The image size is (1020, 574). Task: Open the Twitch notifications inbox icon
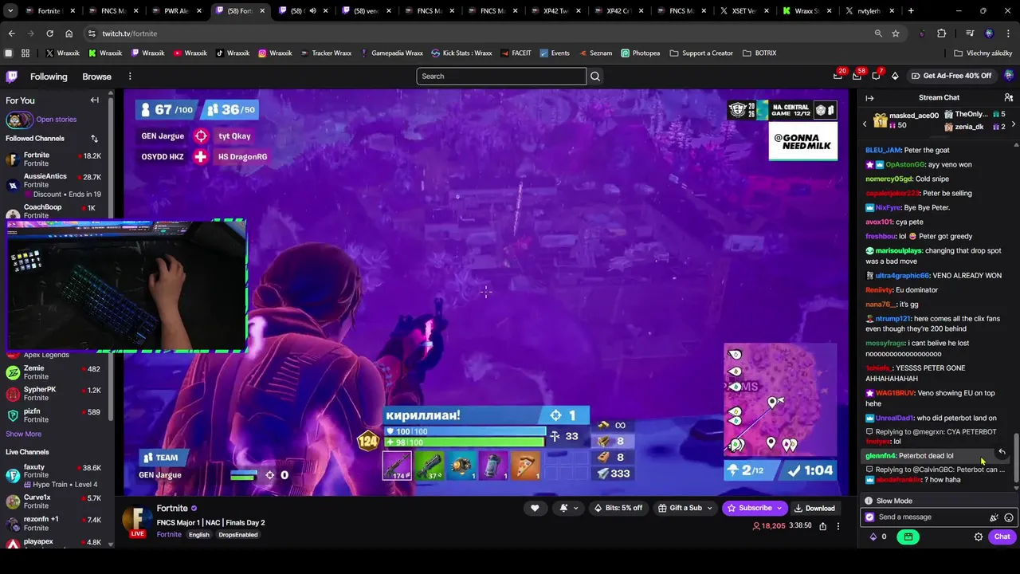(857, 76)
